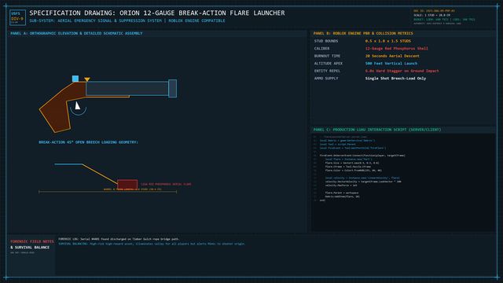Click the velocity.MaxForce code line
503x283 pixels.
[x=341, y=186]
